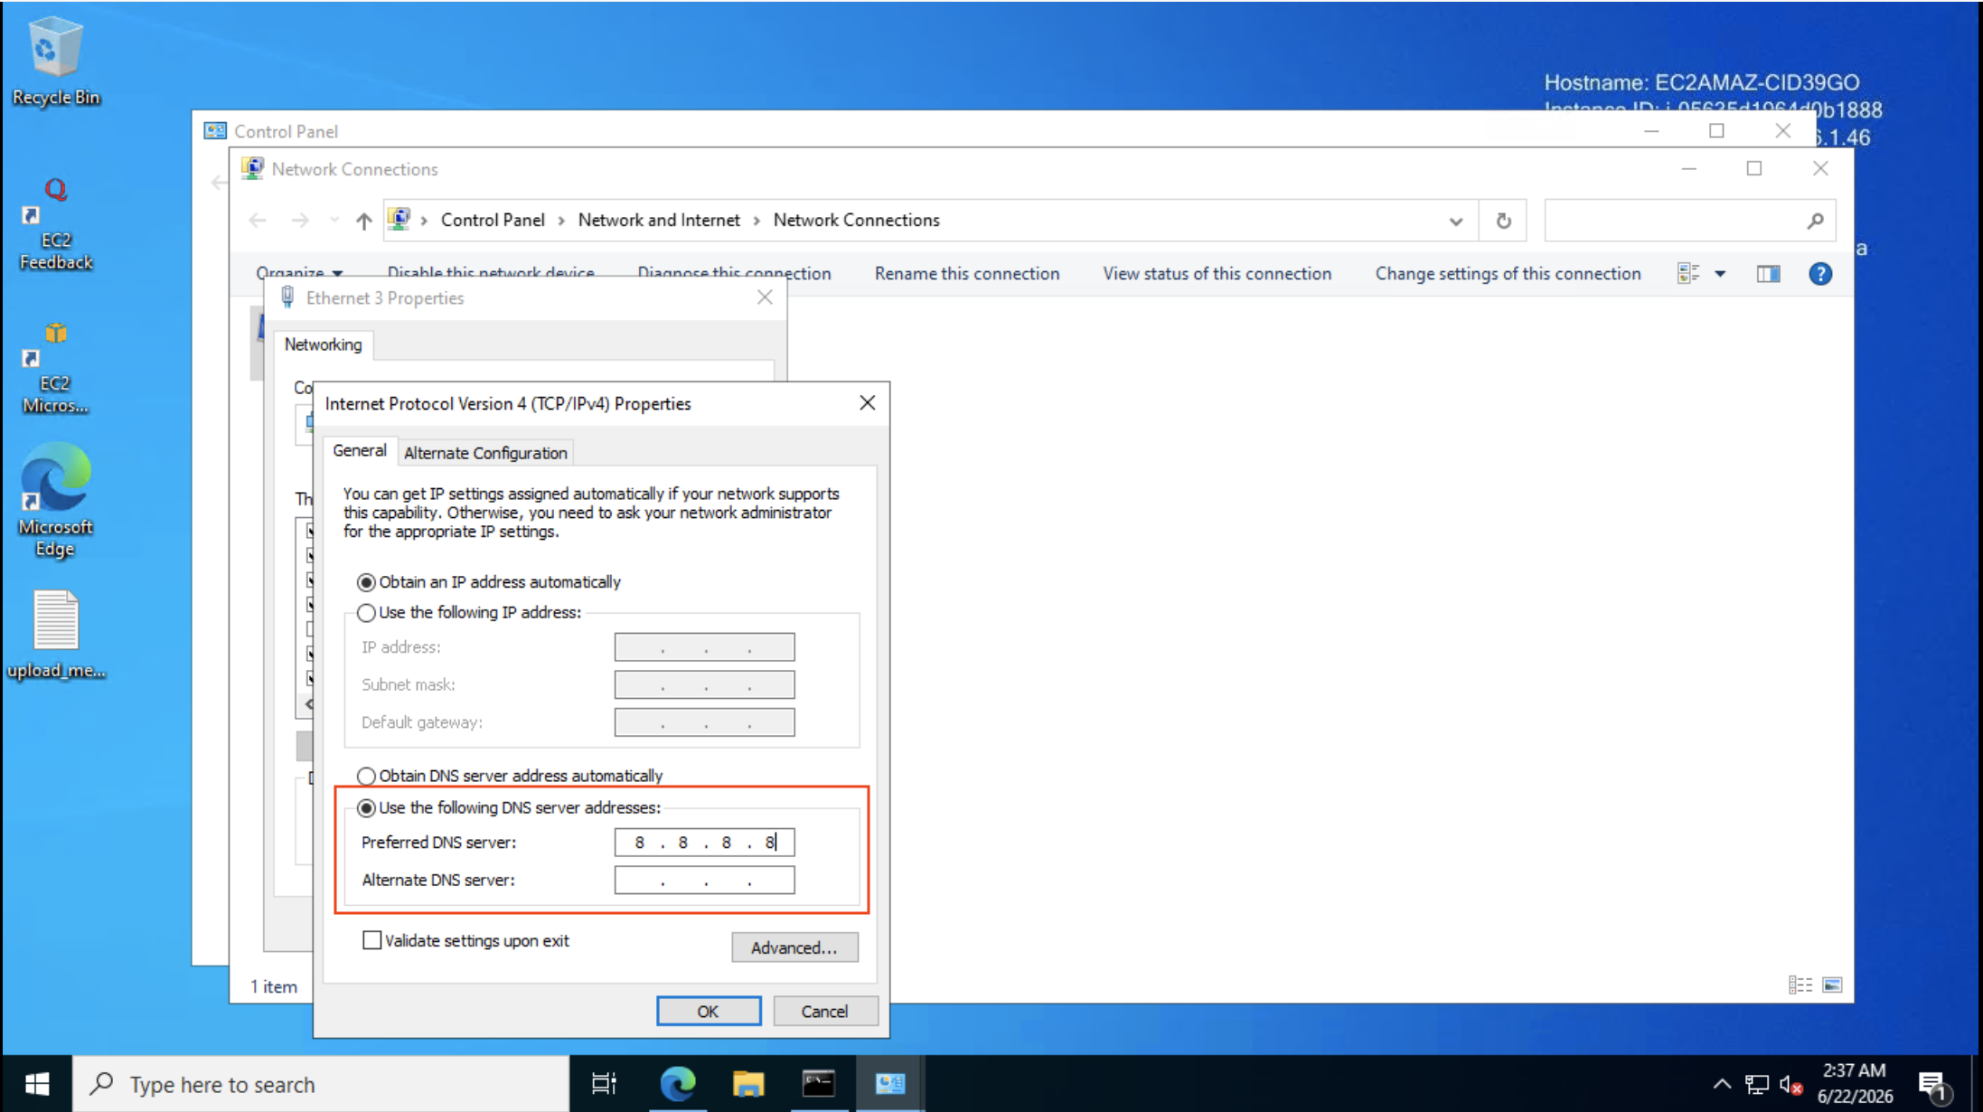The height and width of the screenshot is (1112, 1983).
Task: Expand the chevron before Control Panel breadcrumb
Action: coord(423,221)
